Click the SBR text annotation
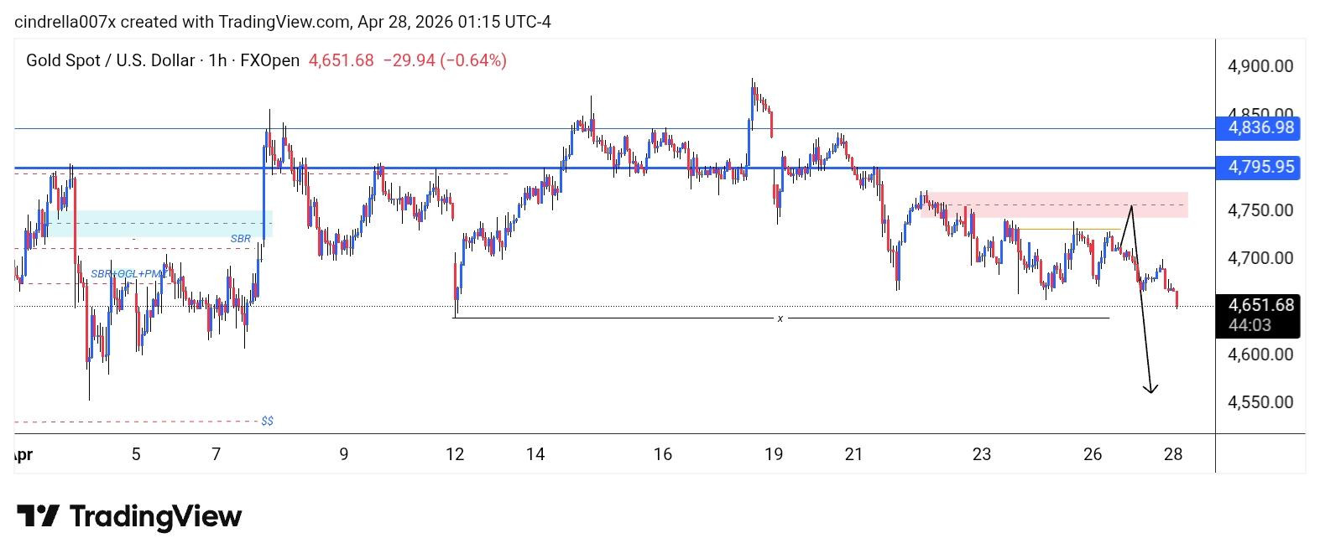This screenshot has width=1320, height=559. 240,239
